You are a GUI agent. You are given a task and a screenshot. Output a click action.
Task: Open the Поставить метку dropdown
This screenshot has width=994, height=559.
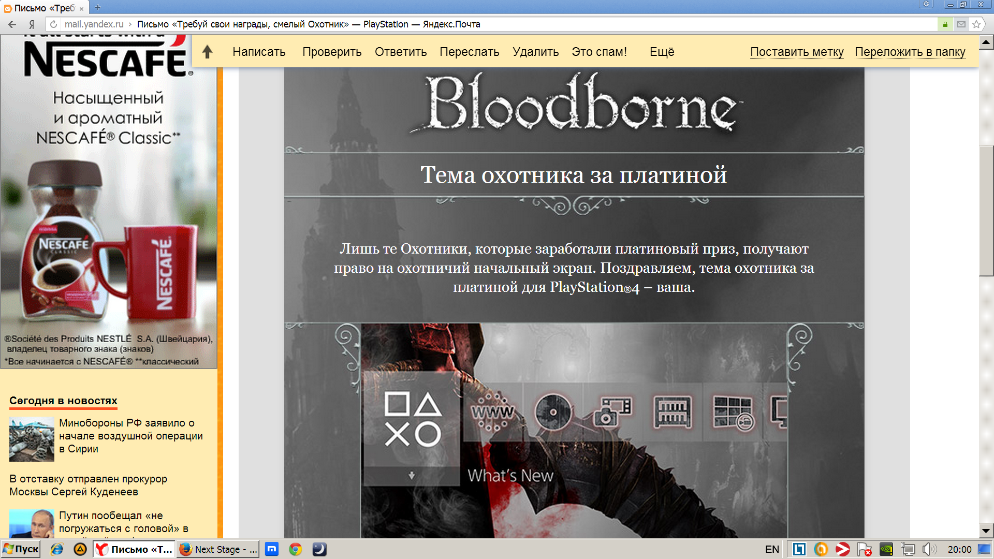pyautogui.click(x=796, y=52)
